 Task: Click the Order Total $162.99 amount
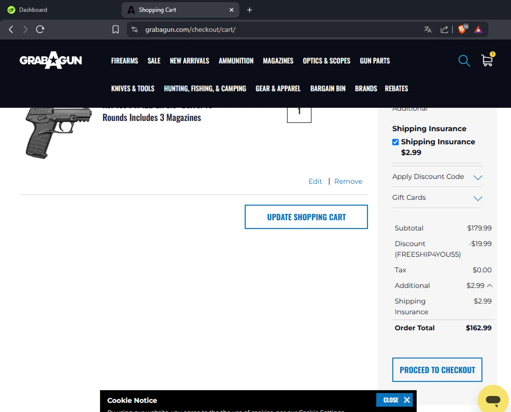[479, 328]
